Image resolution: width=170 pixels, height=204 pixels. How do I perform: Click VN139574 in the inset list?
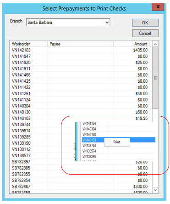[89, 151]
